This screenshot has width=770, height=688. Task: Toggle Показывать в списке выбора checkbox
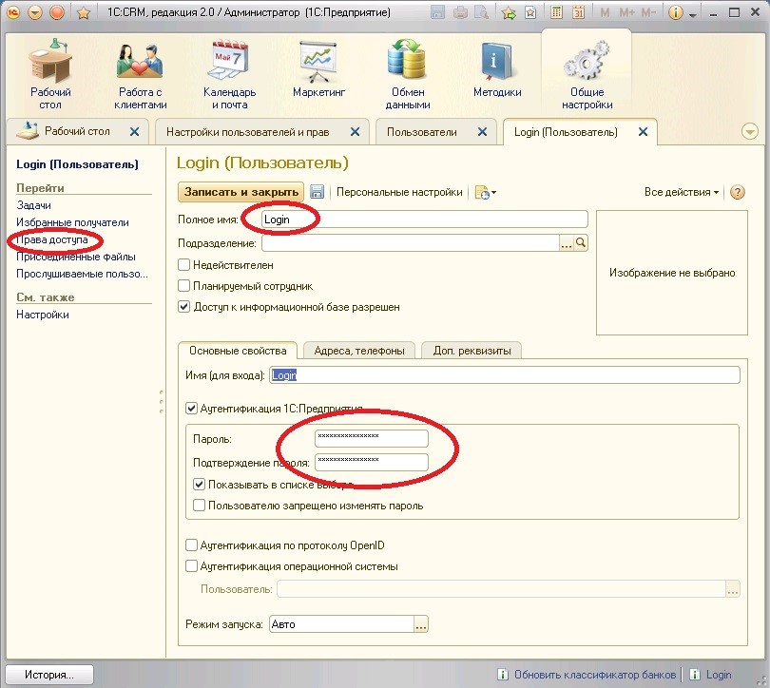(199, 485)
